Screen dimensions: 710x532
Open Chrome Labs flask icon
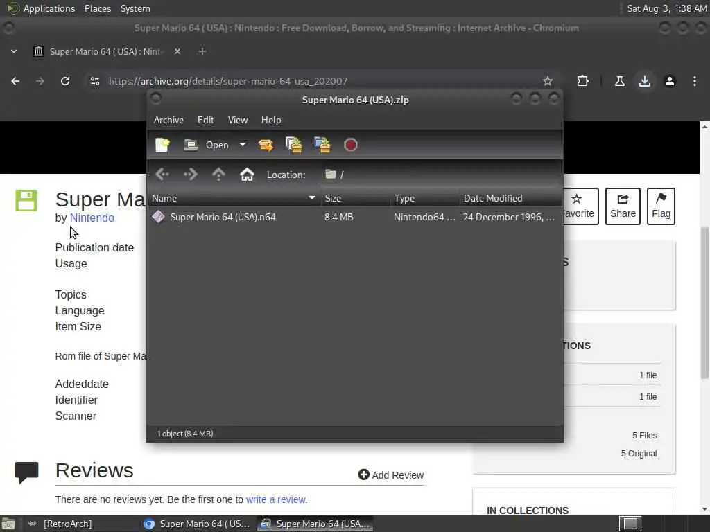coord(619,81)
